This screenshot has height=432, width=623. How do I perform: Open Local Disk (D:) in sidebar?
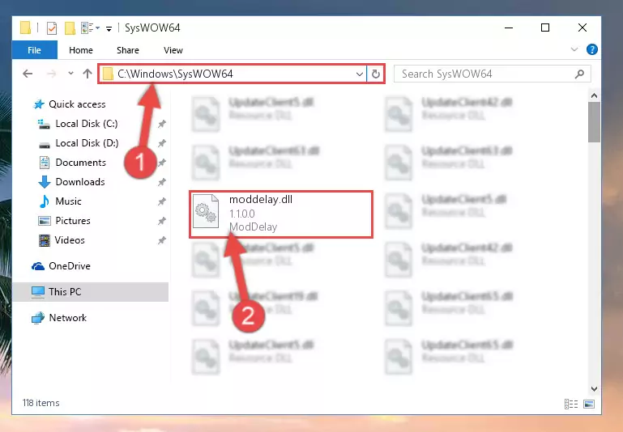tap(87, 143)
